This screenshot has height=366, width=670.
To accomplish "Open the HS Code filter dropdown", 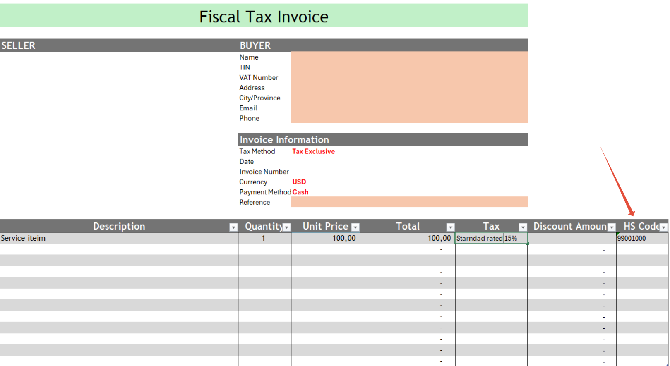I will click(x=664, y=227).
